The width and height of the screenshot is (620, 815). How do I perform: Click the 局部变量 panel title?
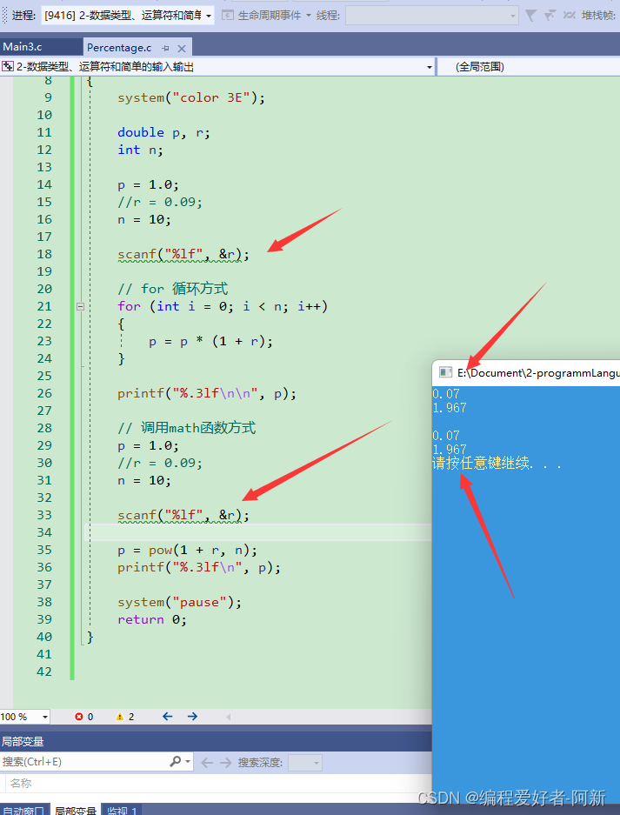pyautogui.click(x=23, y=741)
